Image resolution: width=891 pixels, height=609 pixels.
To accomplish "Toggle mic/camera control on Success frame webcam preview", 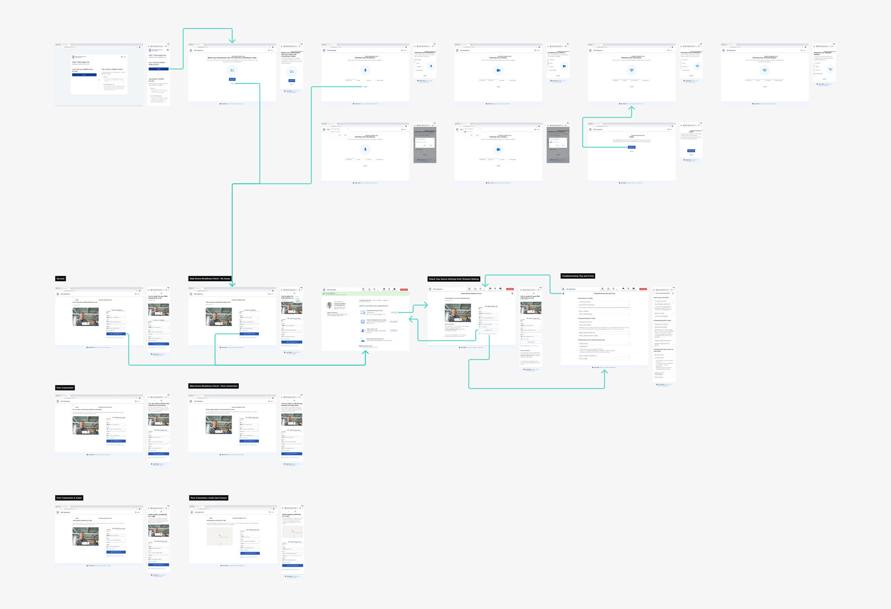I will pos(85,323).
